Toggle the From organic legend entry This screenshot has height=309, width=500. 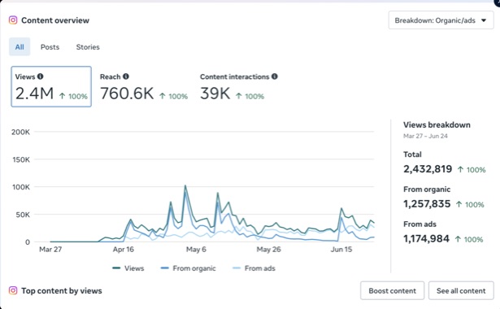coord(188,268)
